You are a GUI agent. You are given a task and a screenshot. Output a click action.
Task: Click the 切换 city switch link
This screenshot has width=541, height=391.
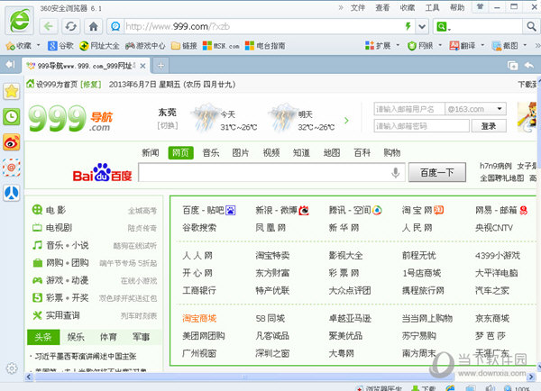click(168, 125)
